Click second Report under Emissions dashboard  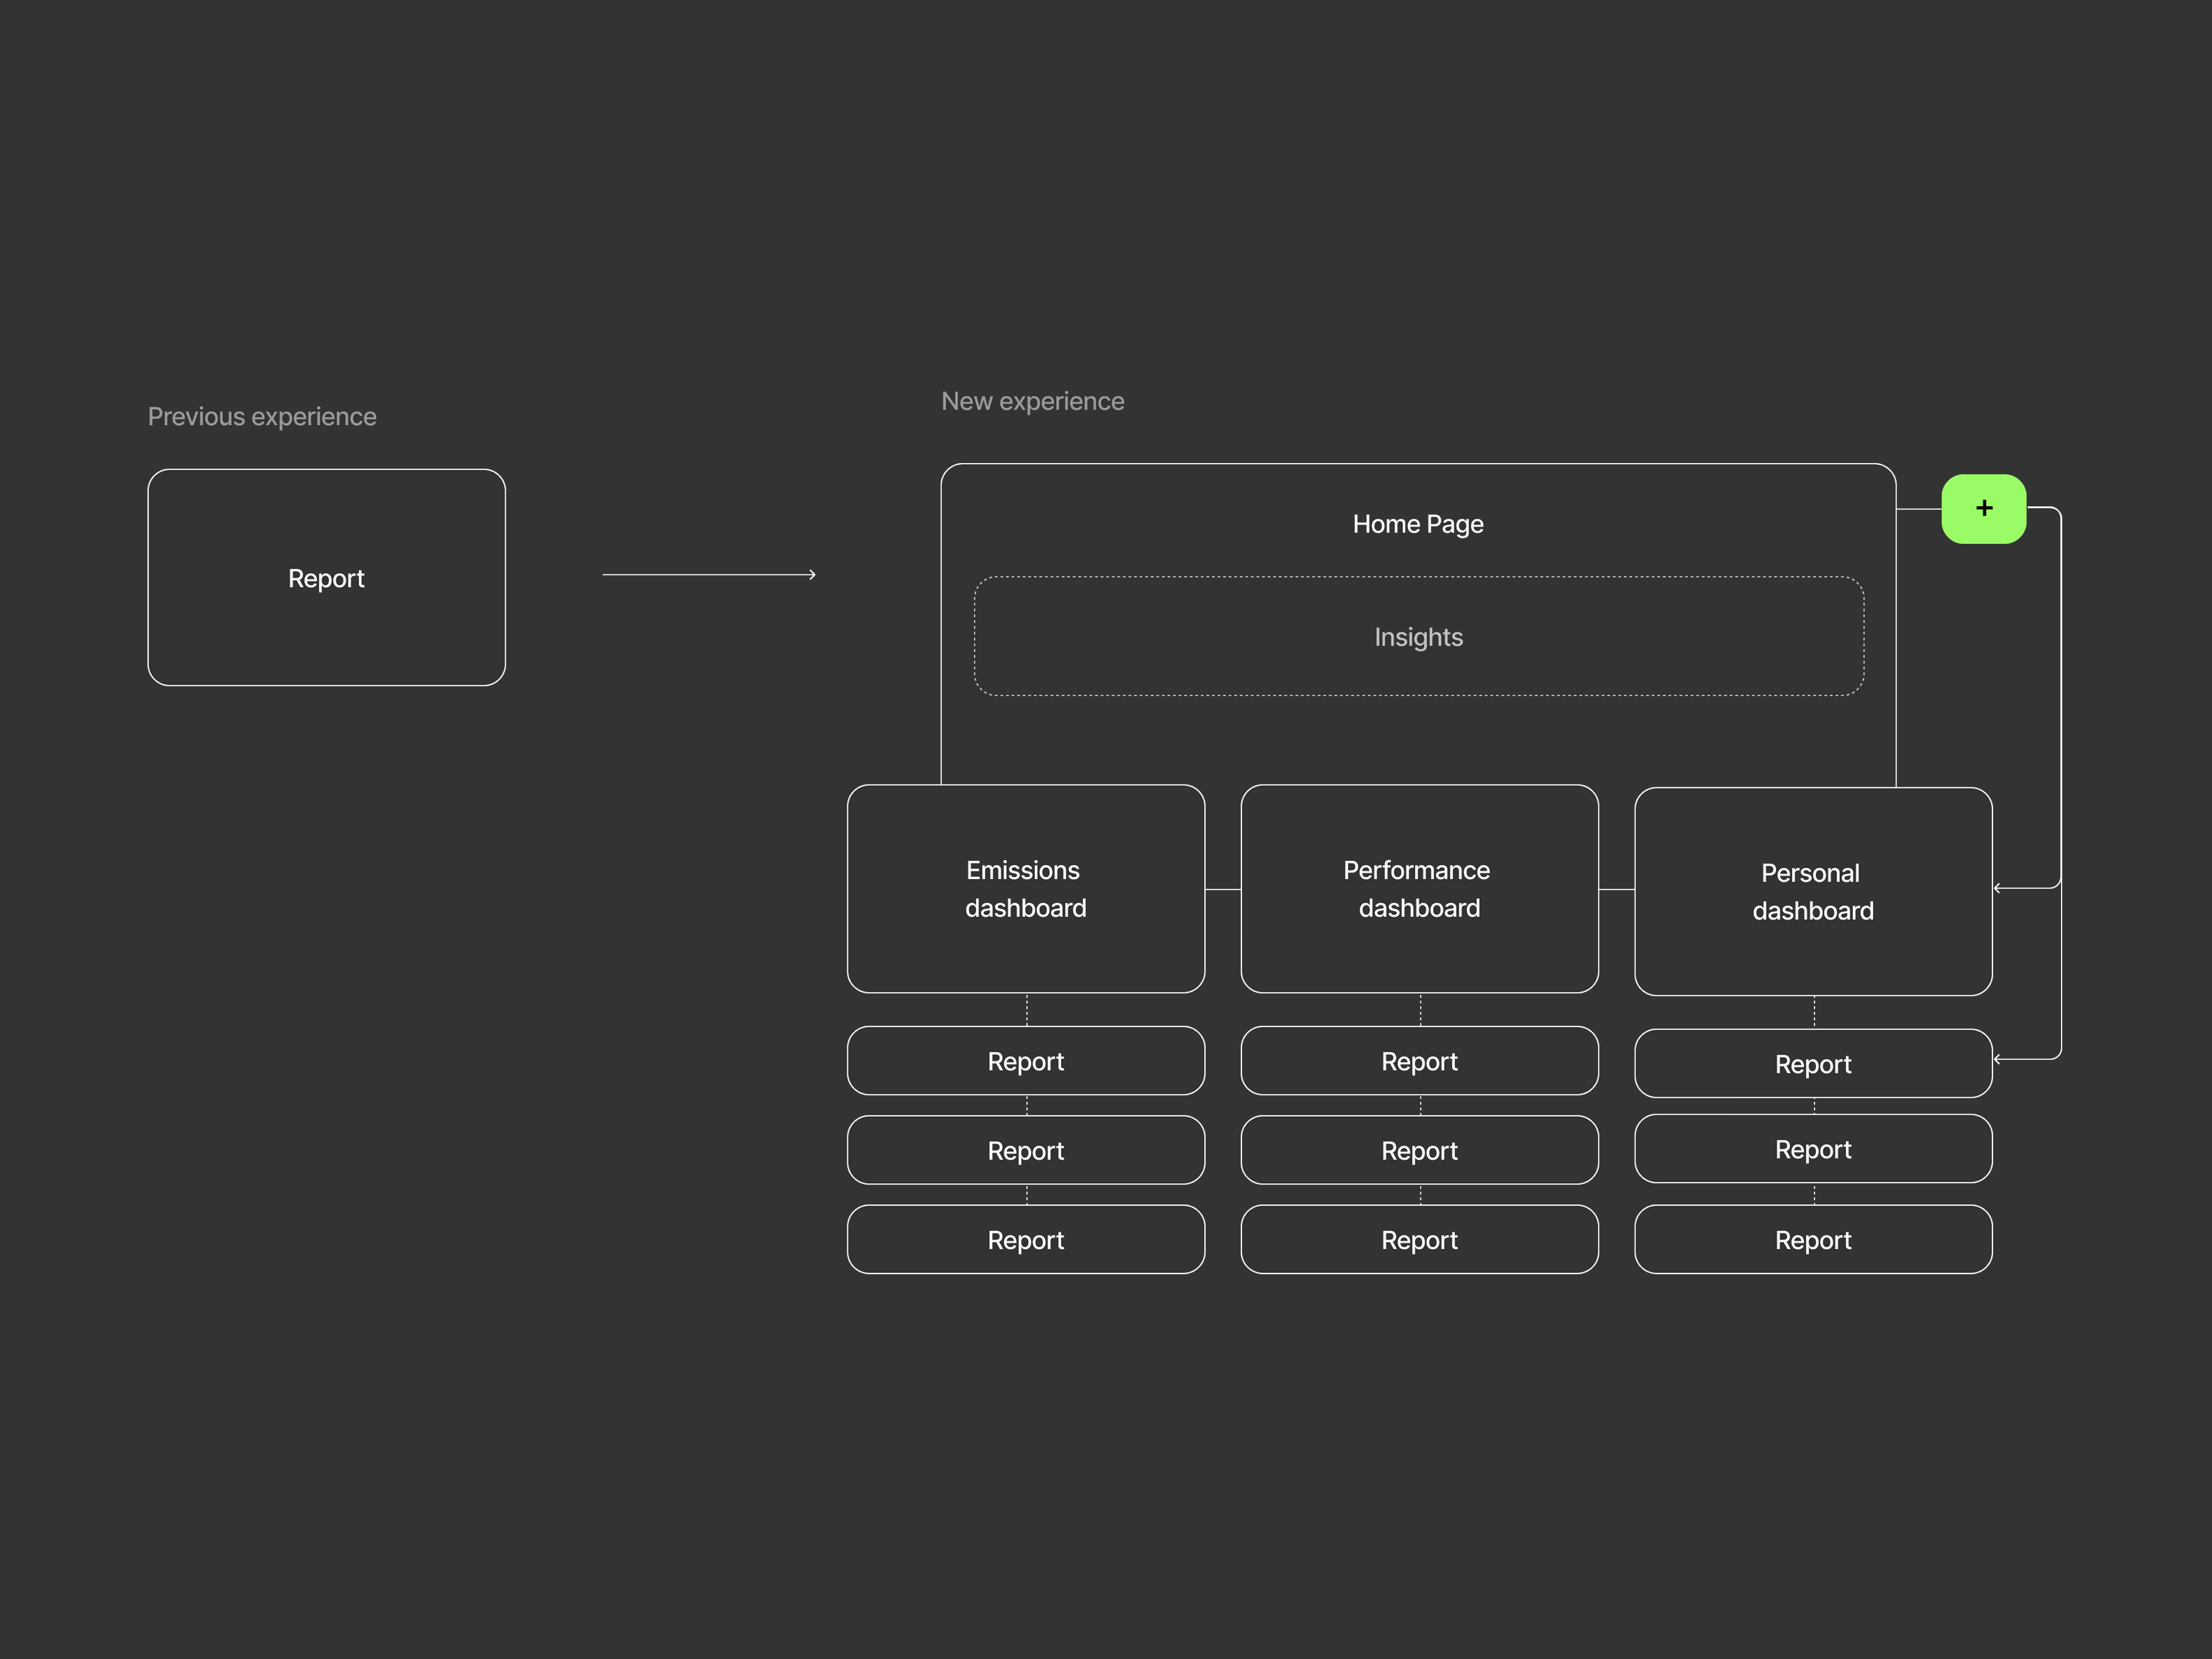click(1025, 1150)
